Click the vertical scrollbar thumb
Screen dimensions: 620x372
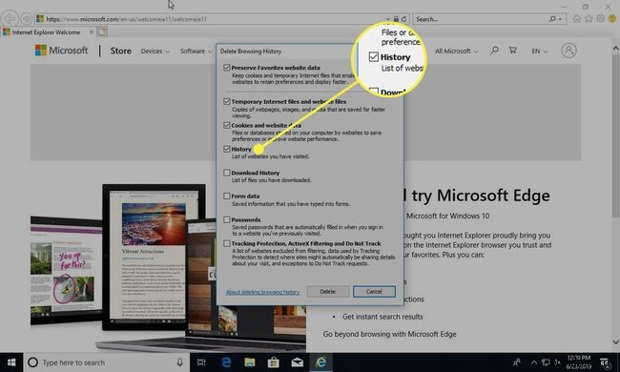pos(615,135)
